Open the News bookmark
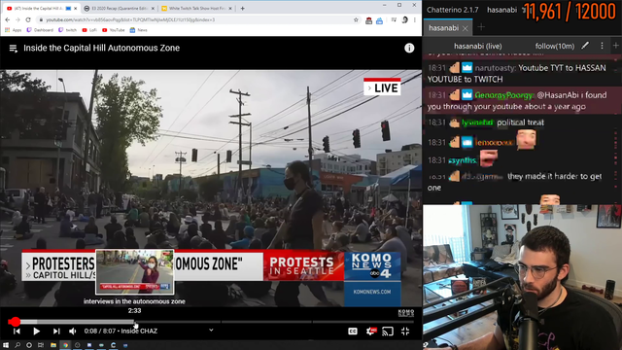 tap(138, 30)
